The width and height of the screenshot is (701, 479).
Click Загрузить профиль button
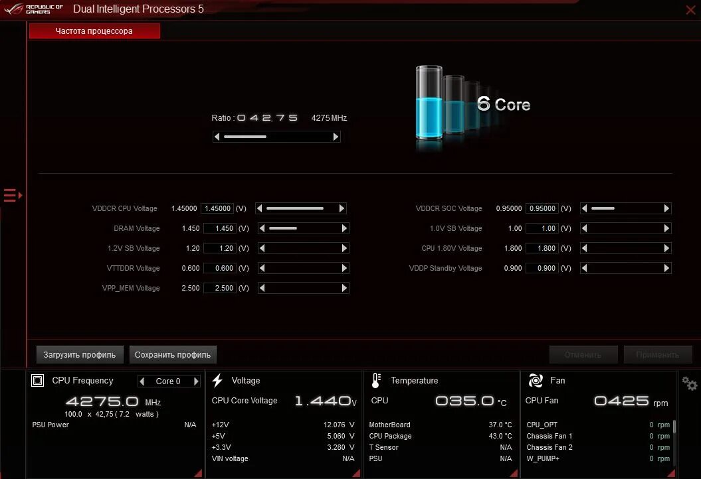click(x=79, y=354)
